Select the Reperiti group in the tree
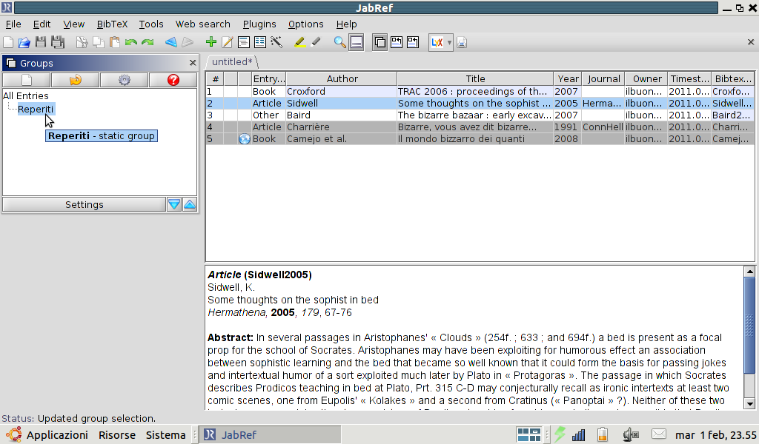 36,110
